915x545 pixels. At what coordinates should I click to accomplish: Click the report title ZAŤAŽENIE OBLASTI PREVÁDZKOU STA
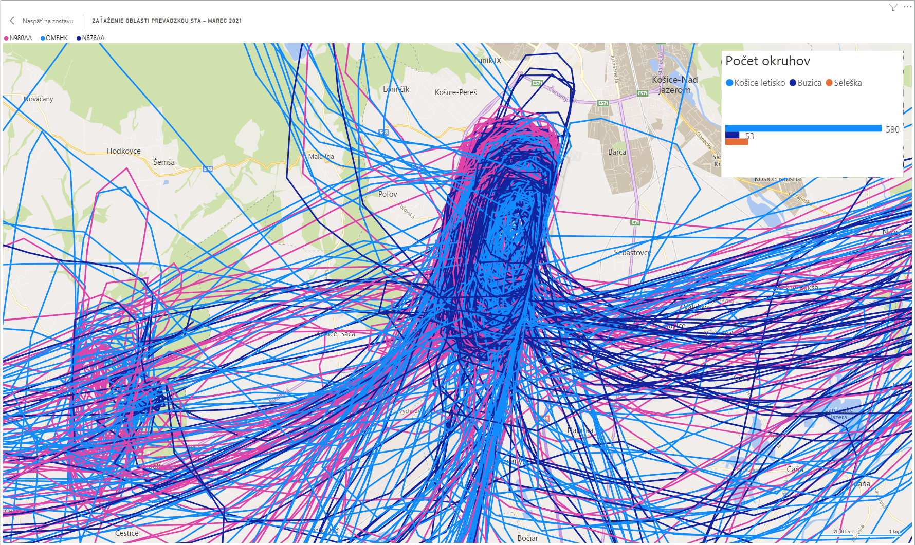click(x=167, y=21)
